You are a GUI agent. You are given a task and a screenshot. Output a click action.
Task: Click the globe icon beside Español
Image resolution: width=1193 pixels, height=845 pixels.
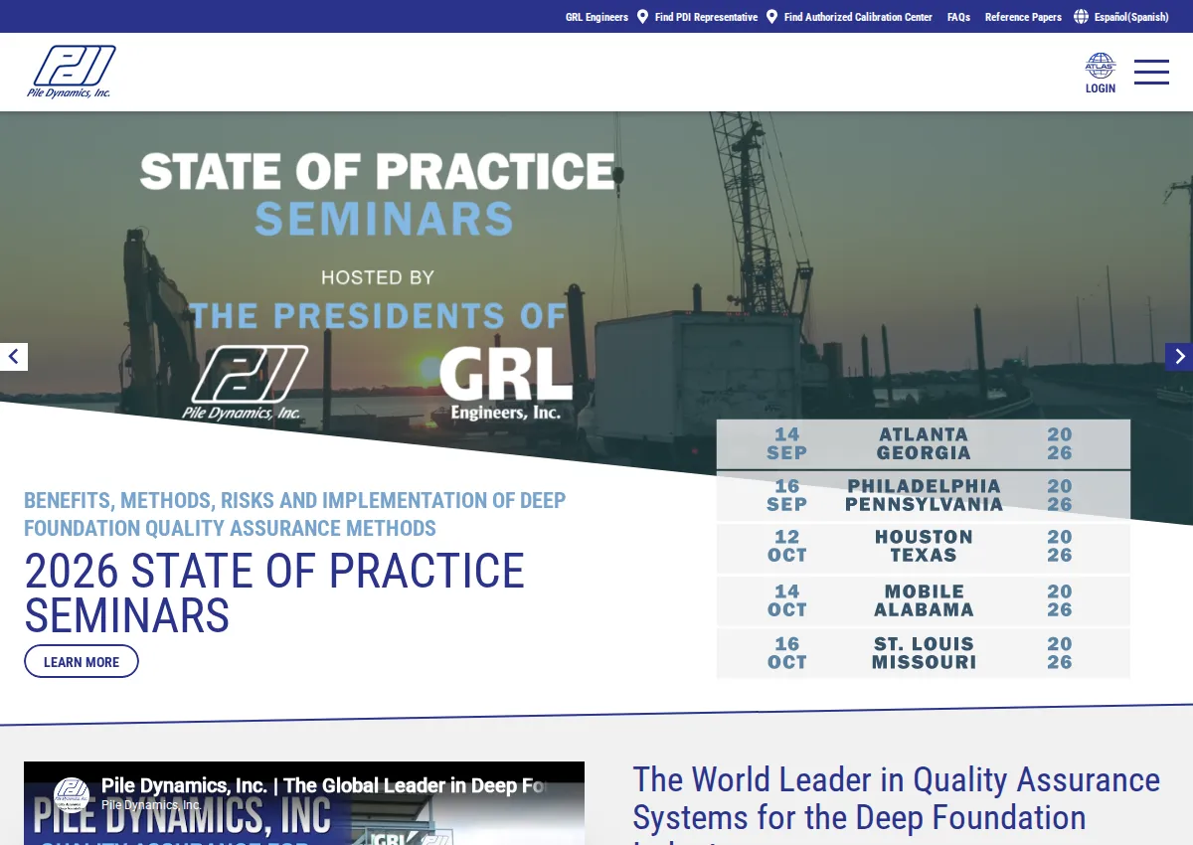click(1082, 17)
